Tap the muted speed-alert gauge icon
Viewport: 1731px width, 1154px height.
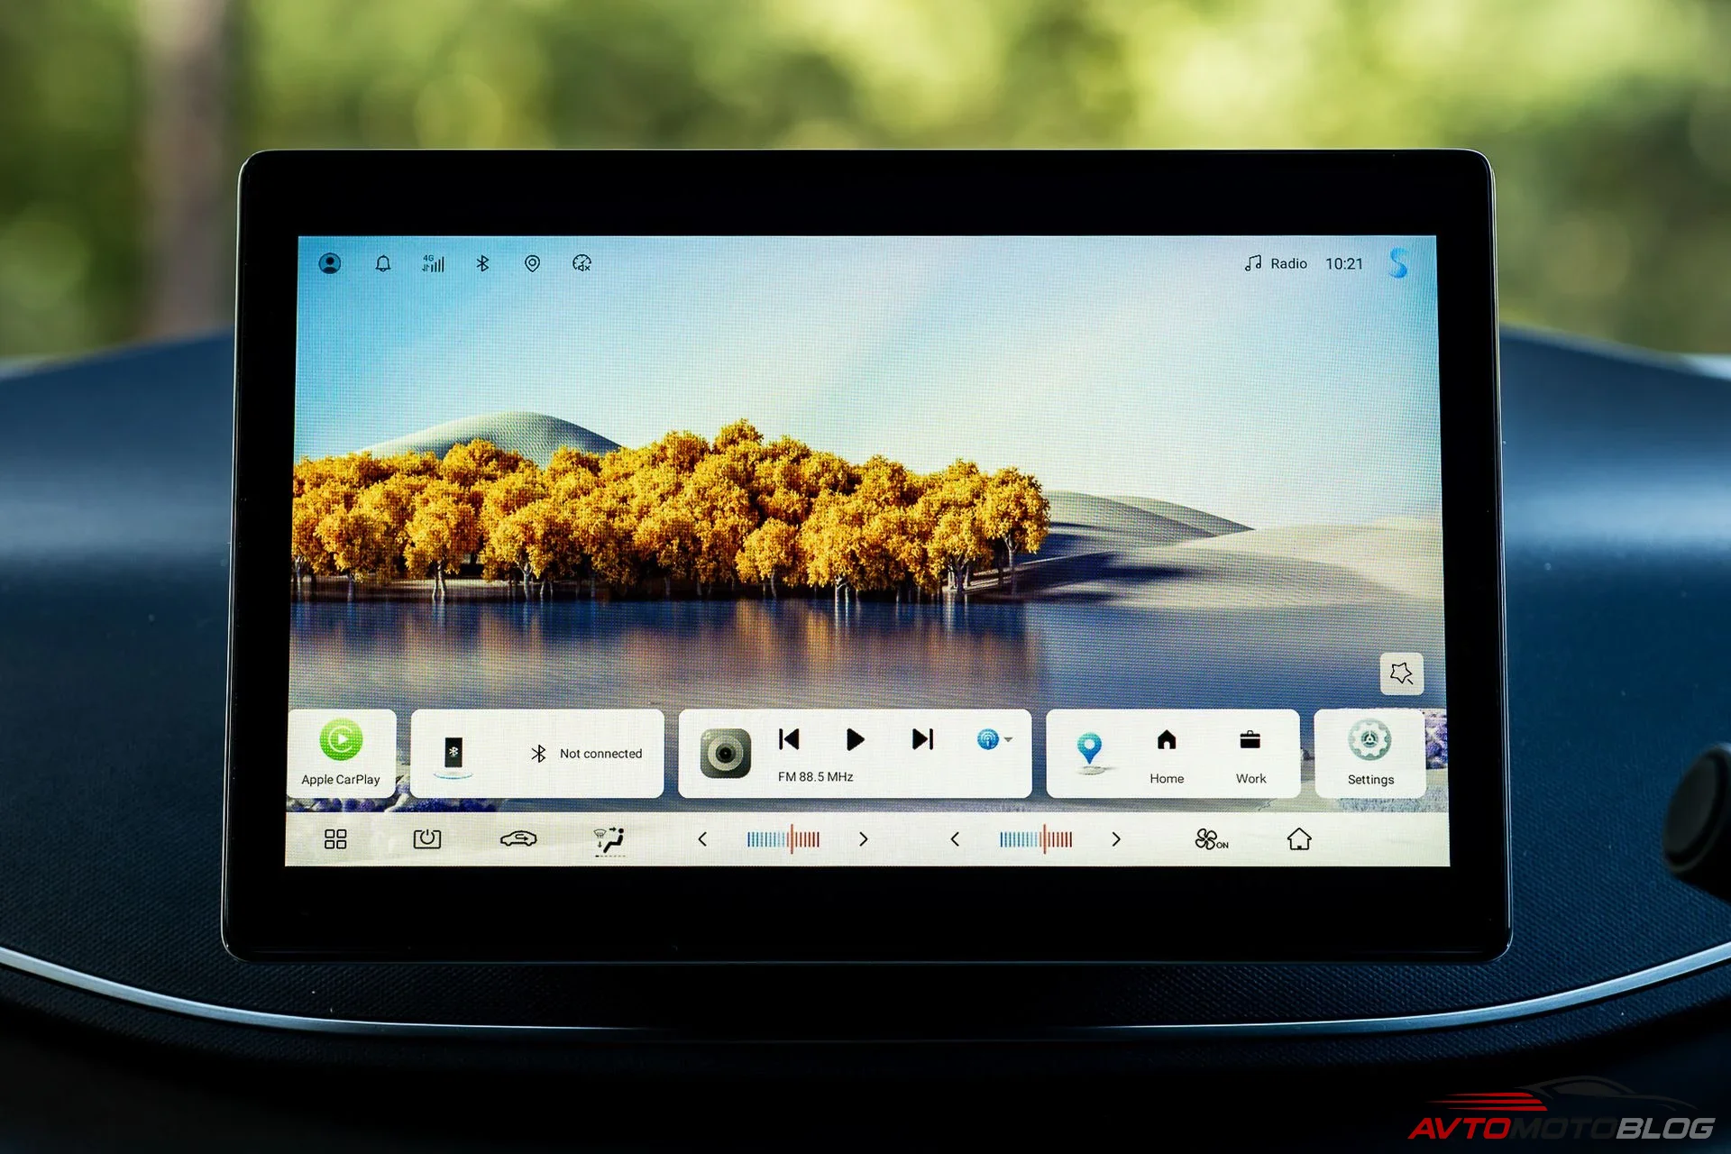[582, 263]
